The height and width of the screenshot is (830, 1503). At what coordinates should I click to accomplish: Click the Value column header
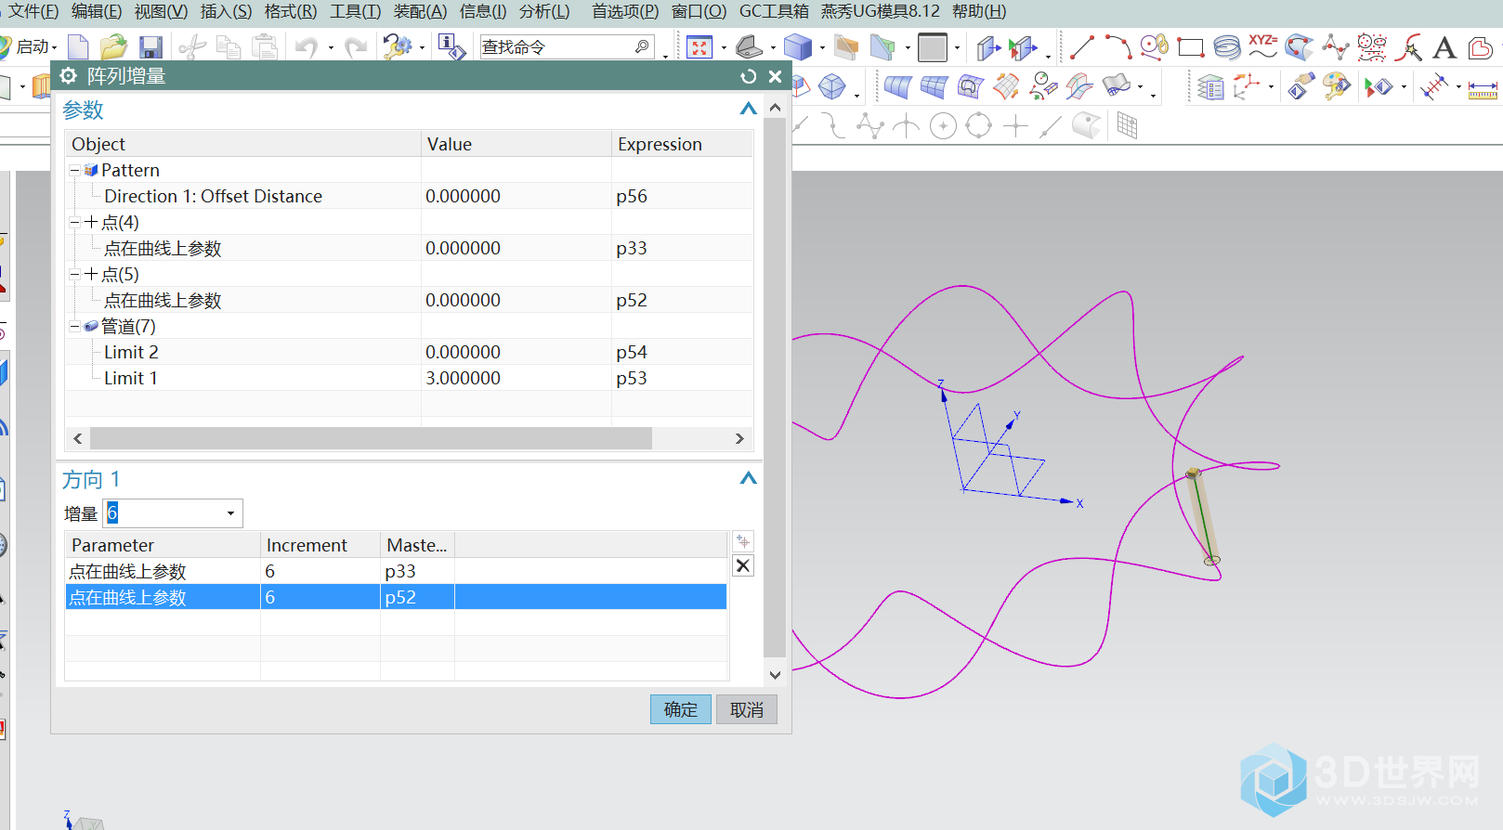tap(516, 144)
